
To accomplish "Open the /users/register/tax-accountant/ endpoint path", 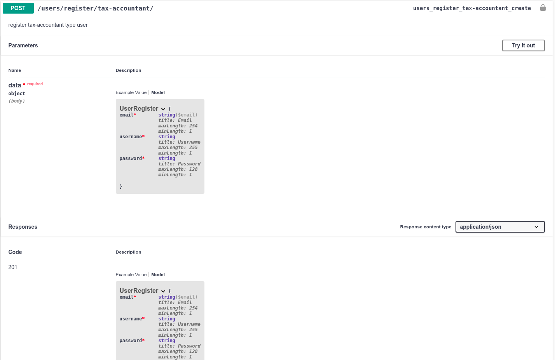I will [x=96, y=8].
